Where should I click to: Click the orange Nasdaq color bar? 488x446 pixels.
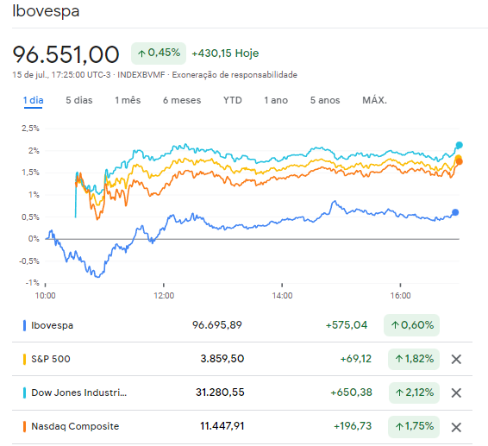point(25,426)
